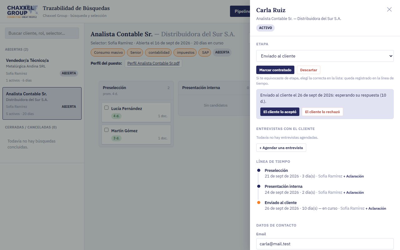Add Aclaración to Preselección timeline entry
The height and width of the screenshot is (250, 400).
point(353,176)
